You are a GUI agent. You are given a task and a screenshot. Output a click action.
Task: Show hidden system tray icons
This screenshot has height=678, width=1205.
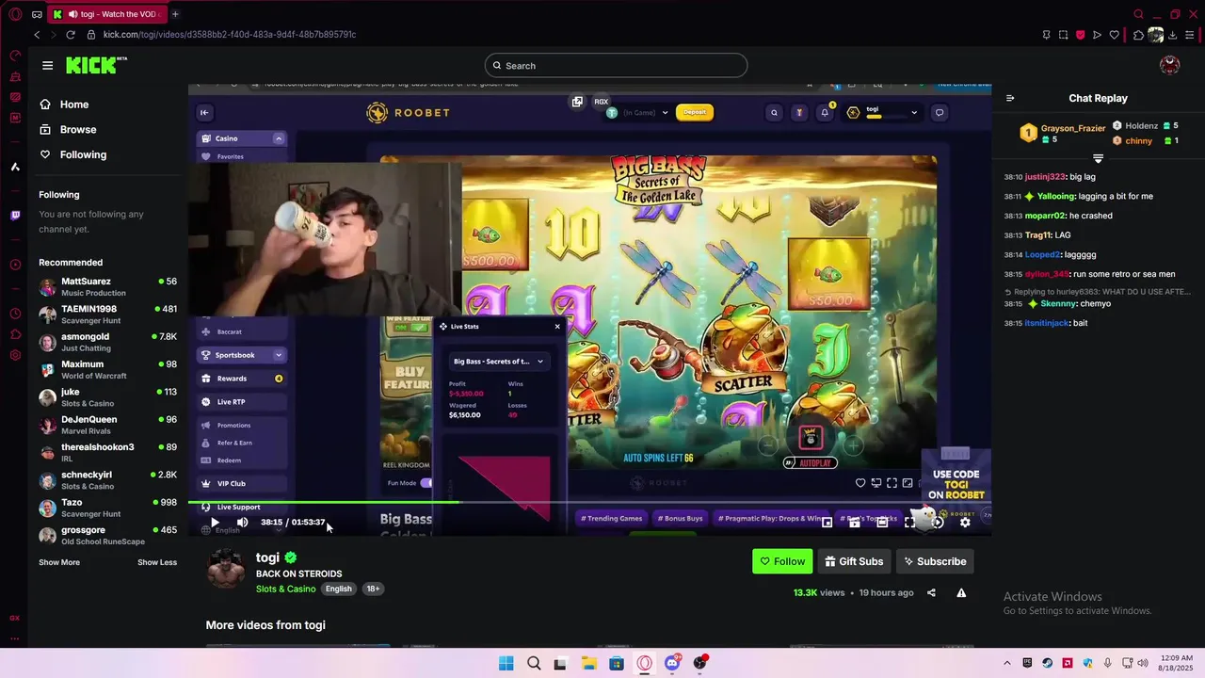pos(1006,663)
